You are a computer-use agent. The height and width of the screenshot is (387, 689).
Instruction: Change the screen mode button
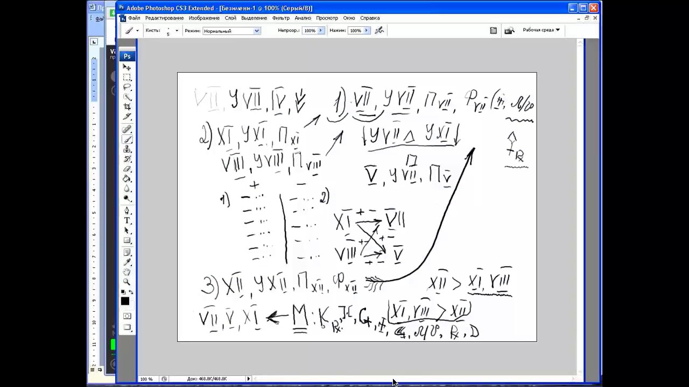[127, 327]
